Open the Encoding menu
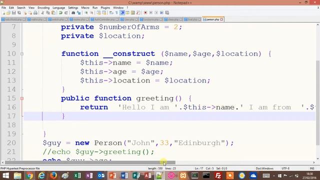 pos(43,8)
